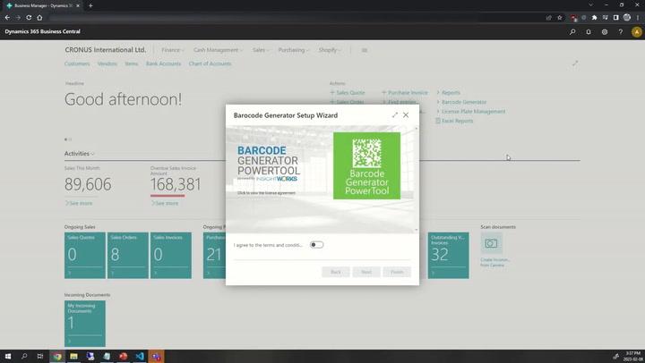The image size is (645, 363).
Task: Close the Business Manager browser tab
Action: pos(78,5)
